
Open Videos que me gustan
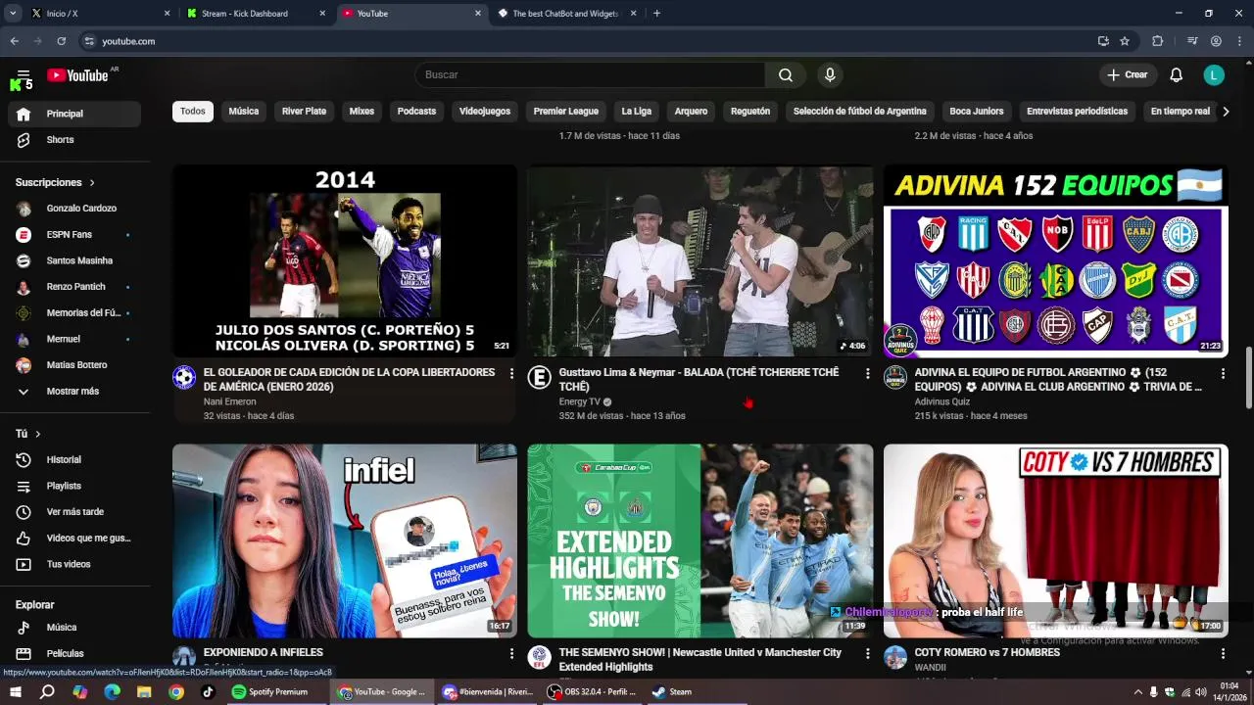tap(74, 539)
